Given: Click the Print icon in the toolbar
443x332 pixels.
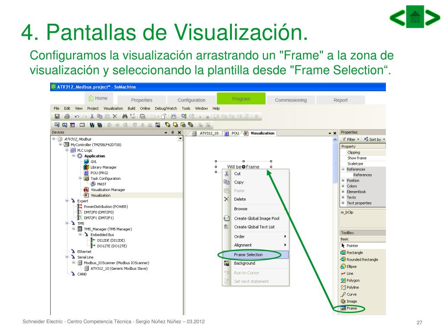Looking at the screenshot, I should click(x=67, y=116).
